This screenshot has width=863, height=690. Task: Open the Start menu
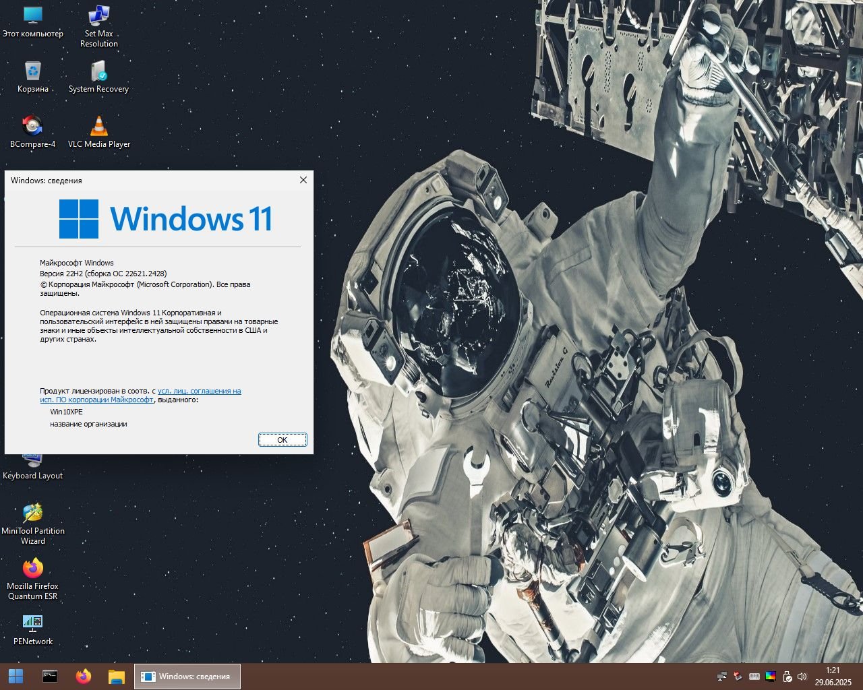[16, 676]
